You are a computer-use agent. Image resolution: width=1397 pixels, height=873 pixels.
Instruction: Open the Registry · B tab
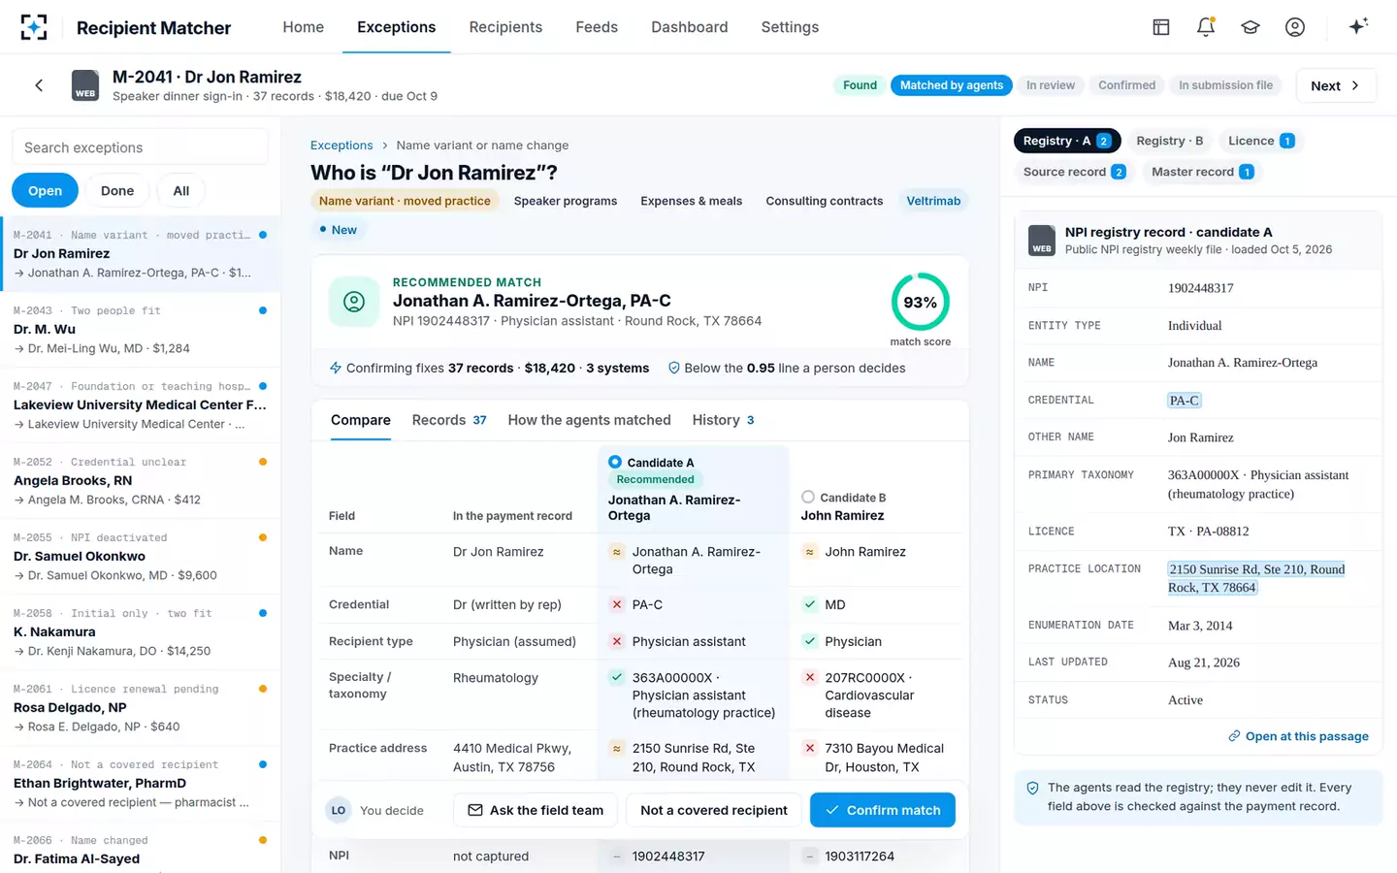(x=1169, y=141)
